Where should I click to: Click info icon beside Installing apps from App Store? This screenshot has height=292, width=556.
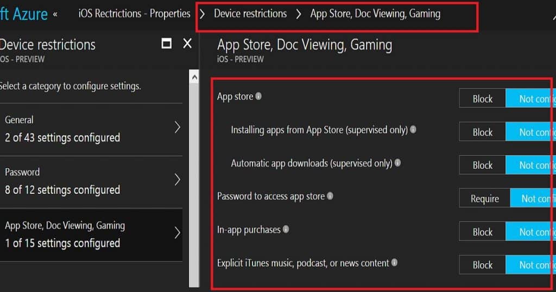click(413, 130)
